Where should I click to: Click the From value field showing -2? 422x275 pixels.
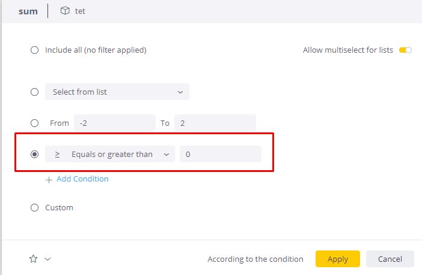114,123
